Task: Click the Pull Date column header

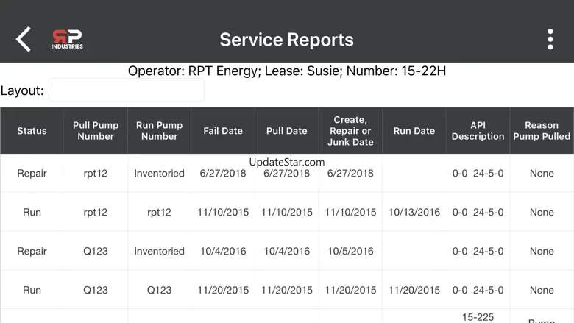Action: coord(286,131)
